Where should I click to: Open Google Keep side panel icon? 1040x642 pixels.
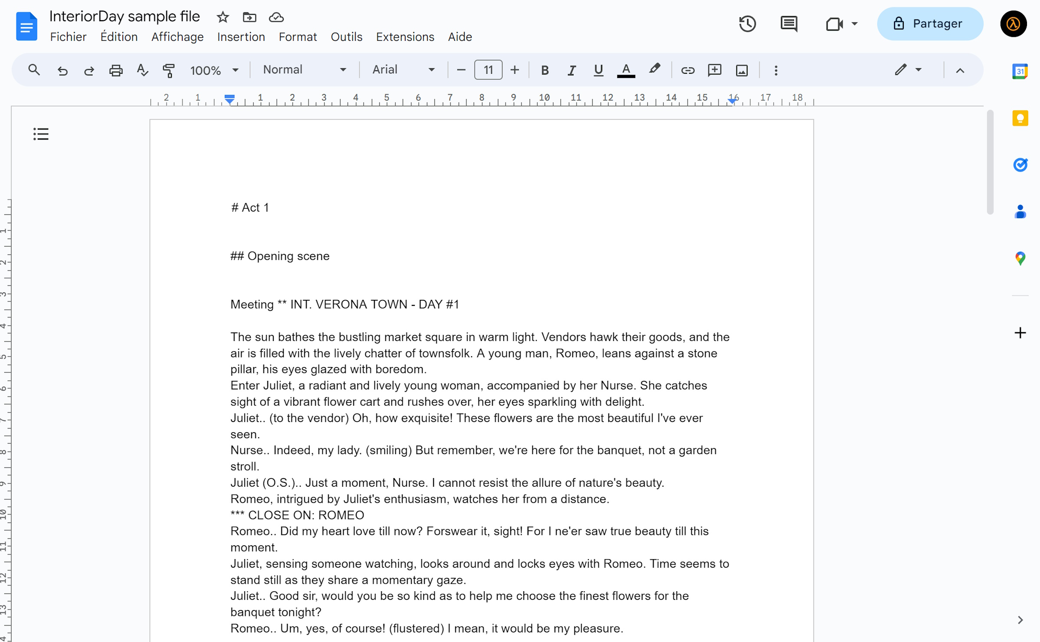(1020, 118)
